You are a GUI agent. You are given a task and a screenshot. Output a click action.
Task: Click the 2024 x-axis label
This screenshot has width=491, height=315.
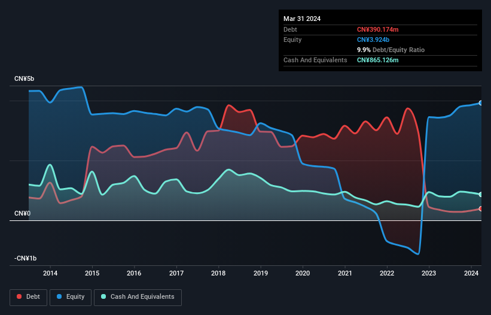(471, 273)
